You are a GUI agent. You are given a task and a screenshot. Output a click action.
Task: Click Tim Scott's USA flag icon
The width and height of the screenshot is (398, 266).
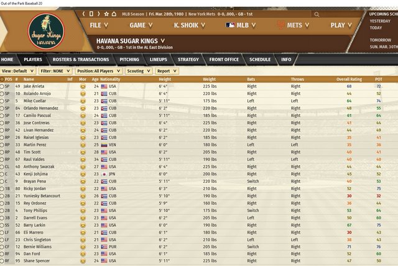(x=104, y=152)
